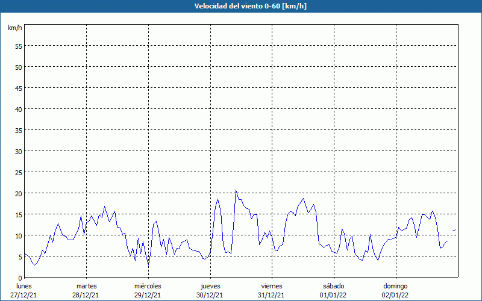Image resolution: width=482 pixels, height=301 pixels.
Task: Click the 'sábado' day label
Action: [334, 286]
